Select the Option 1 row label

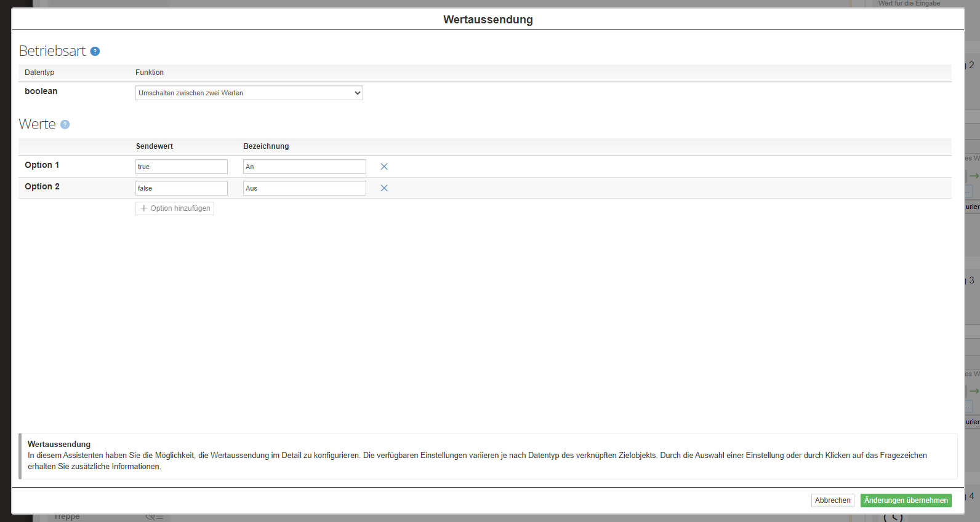[x=42, y=165]
